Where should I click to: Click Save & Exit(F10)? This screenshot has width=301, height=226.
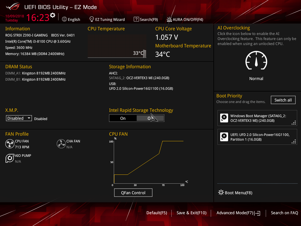[x=191, y=213]
